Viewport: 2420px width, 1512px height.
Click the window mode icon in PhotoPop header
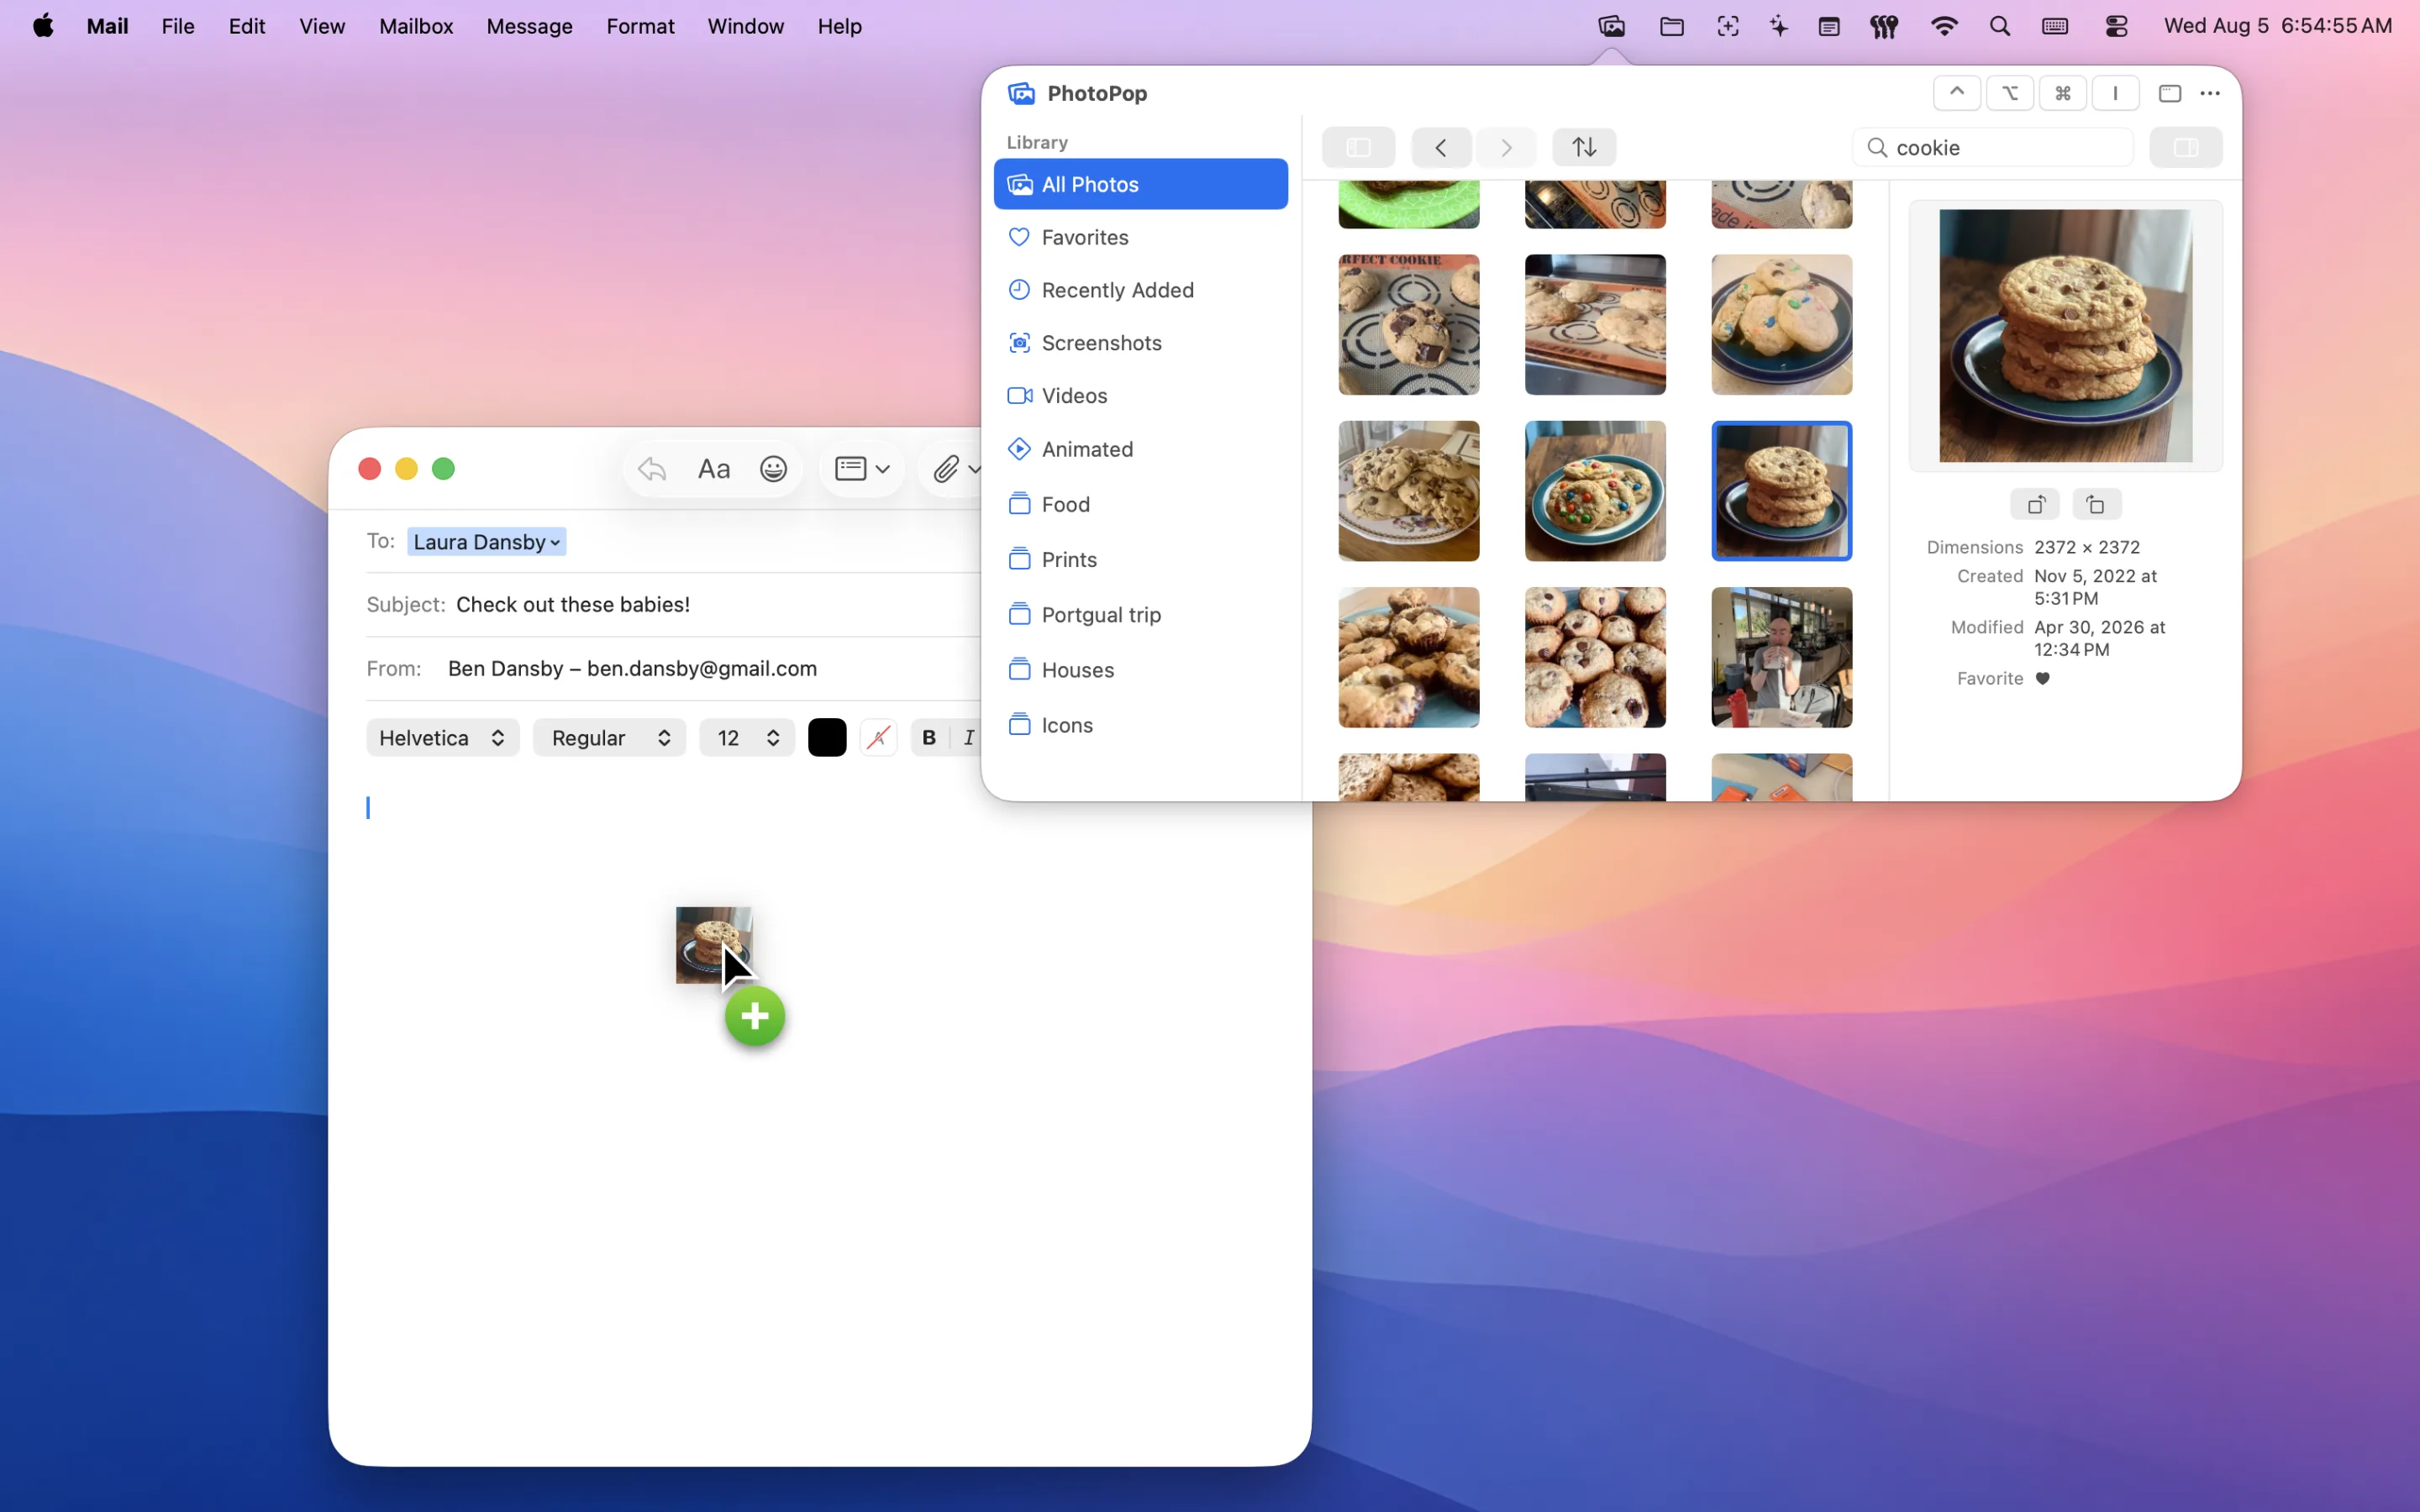pos(2169,93)
